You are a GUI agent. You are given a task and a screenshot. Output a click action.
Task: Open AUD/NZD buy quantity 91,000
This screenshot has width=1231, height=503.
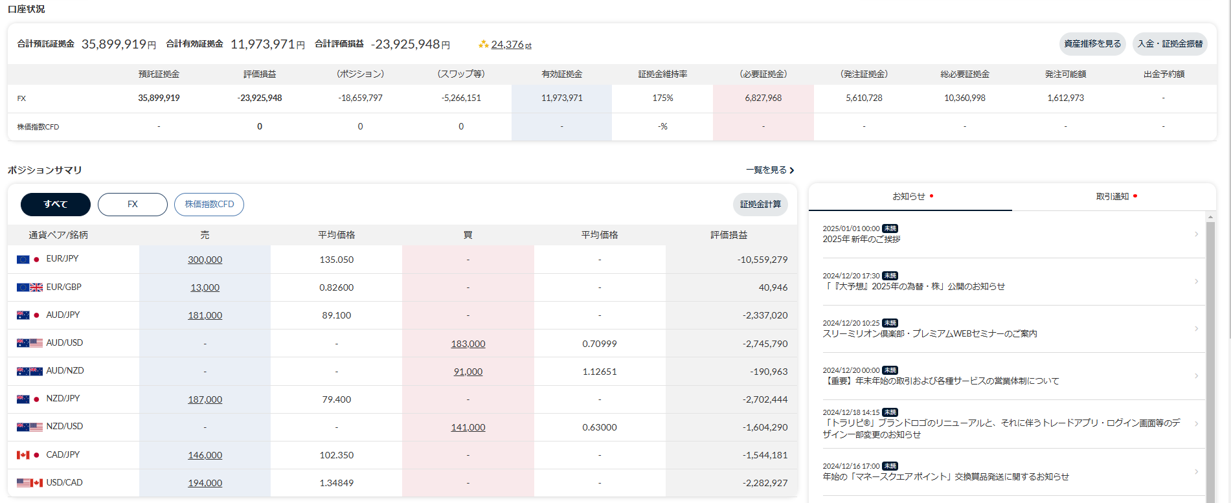(x=468, y=372)
